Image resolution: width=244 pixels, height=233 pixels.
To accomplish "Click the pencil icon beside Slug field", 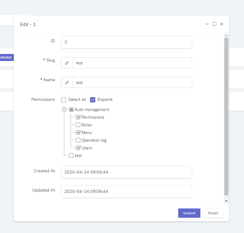I will pos(67,63).
